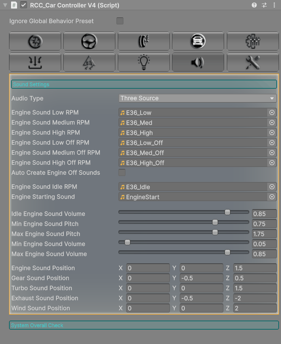Open the speaker Sound settings tab

(x=198, y=62)
